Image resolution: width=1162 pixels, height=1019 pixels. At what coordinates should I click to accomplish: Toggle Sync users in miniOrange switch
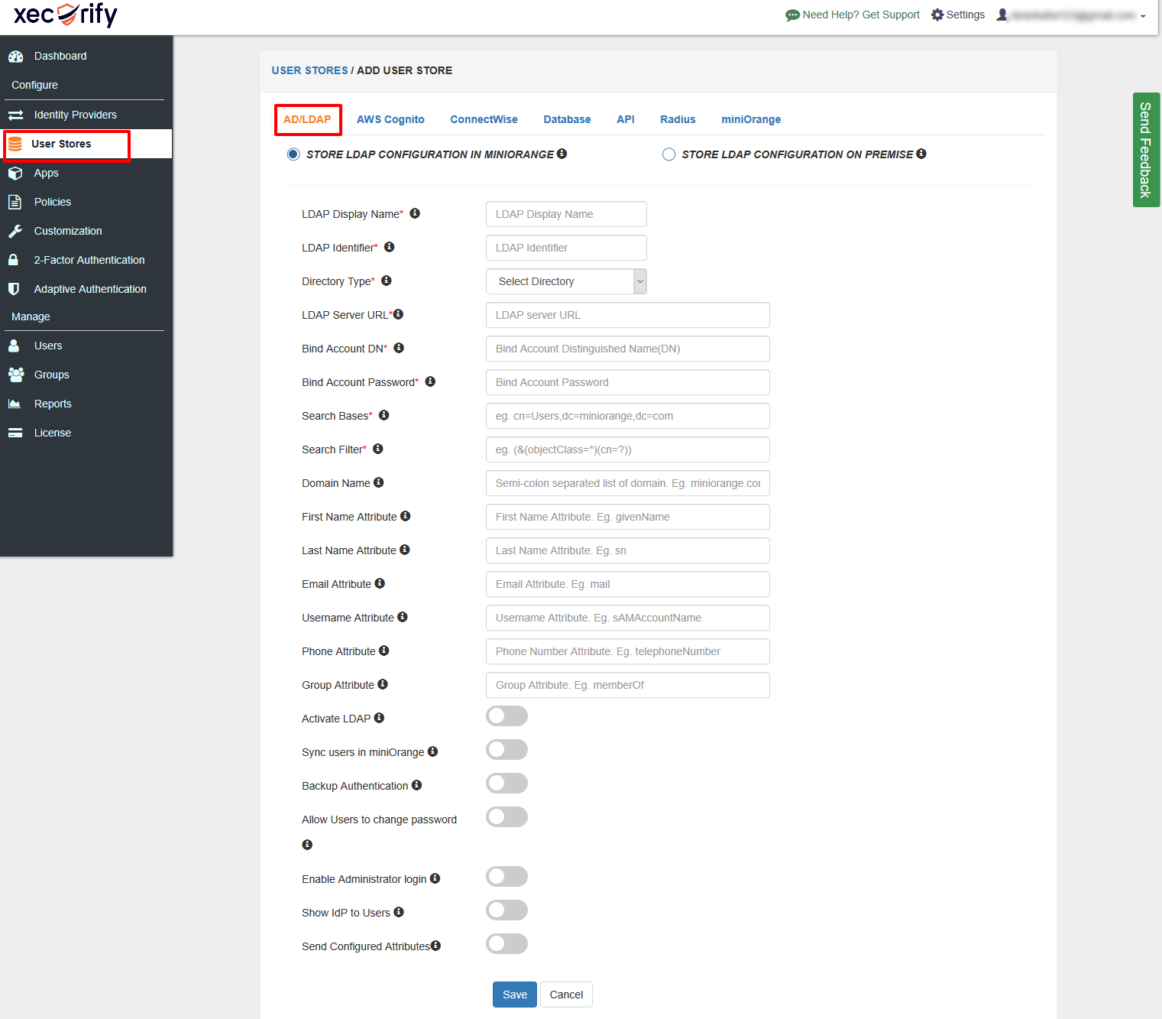[x=507, y=750]
